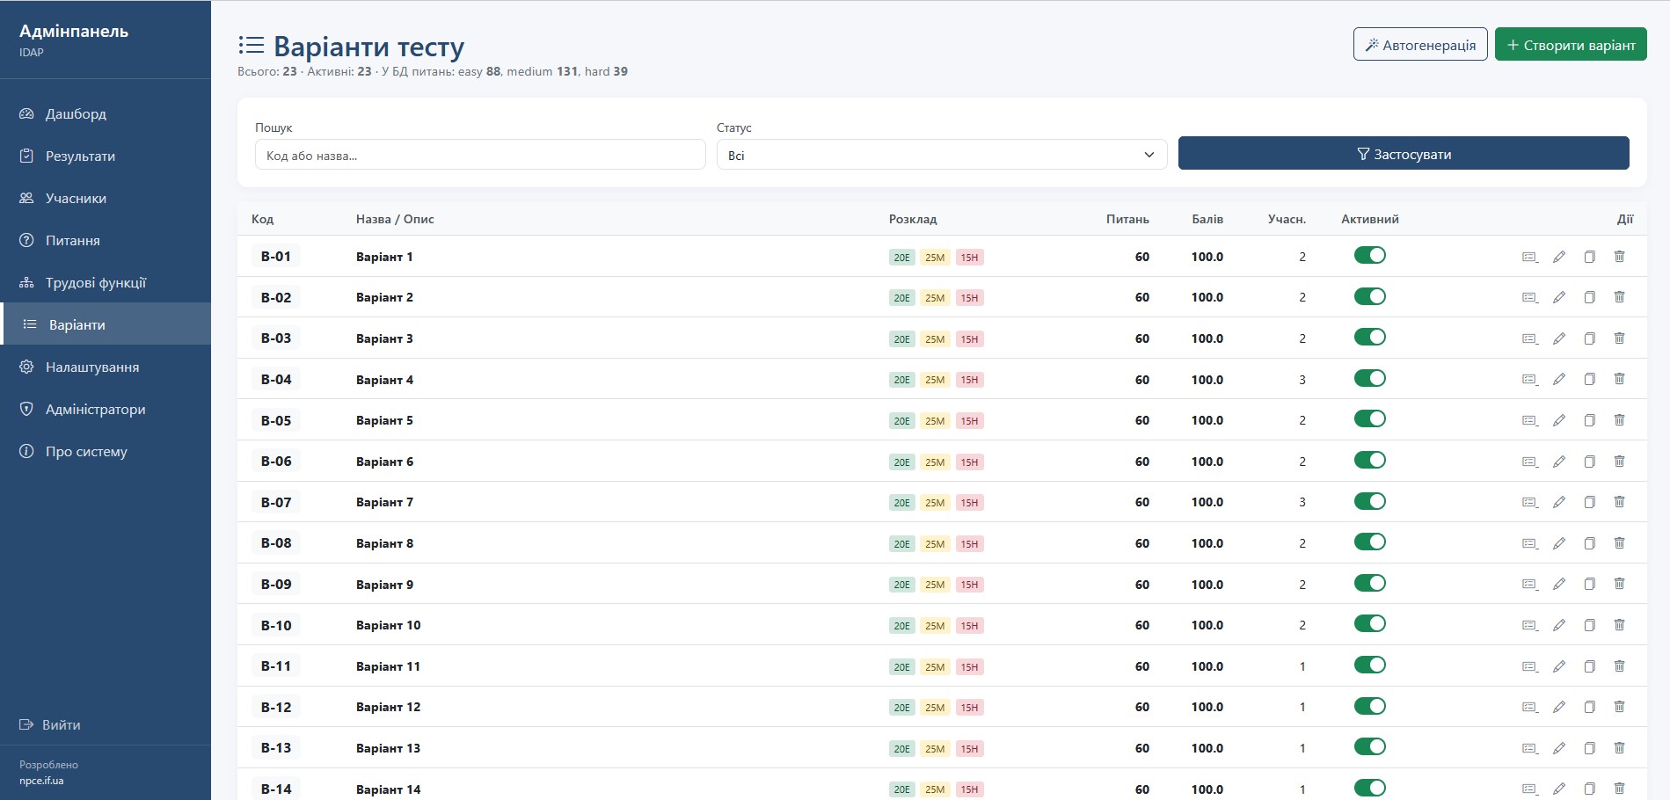Open the checklist icon for Варіант 1
1670x800 pixels.
click(1530, 257)
